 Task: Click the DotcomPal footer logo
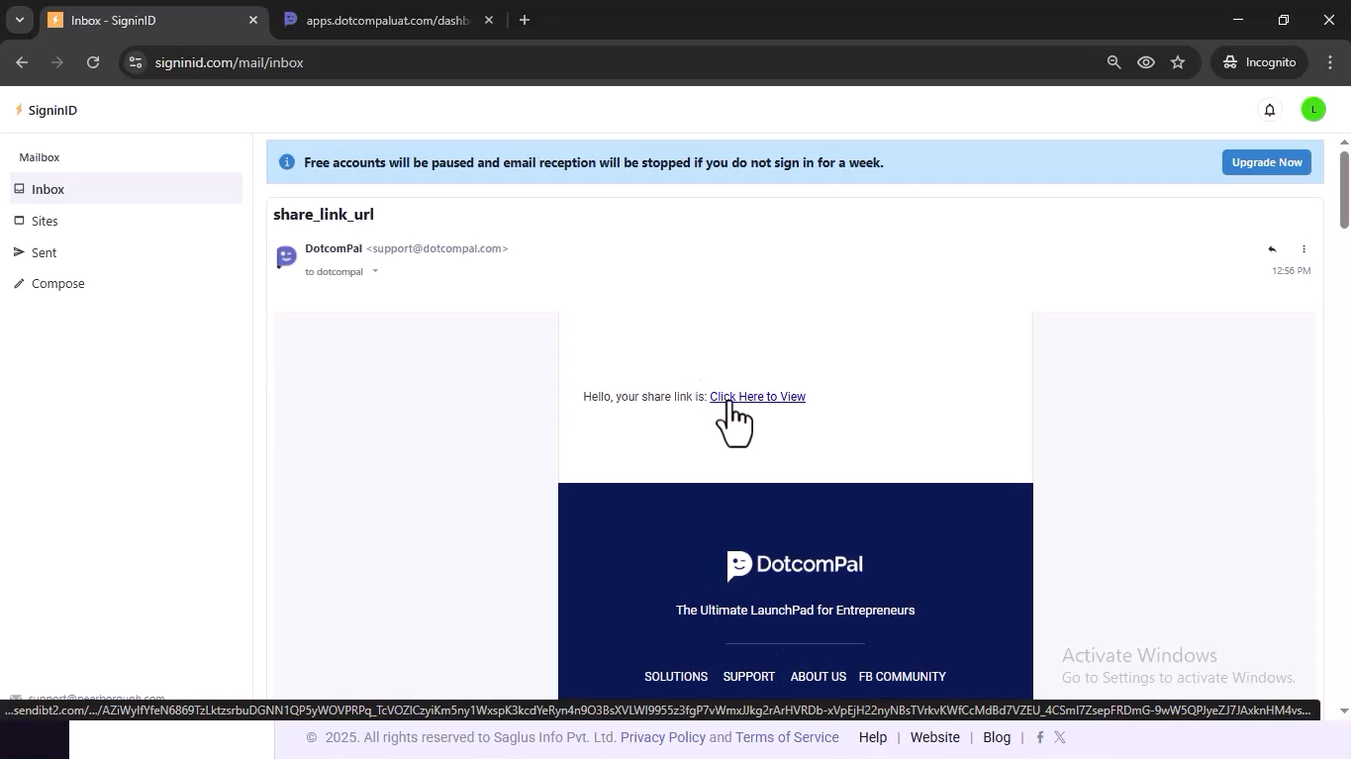click(795, 565)
